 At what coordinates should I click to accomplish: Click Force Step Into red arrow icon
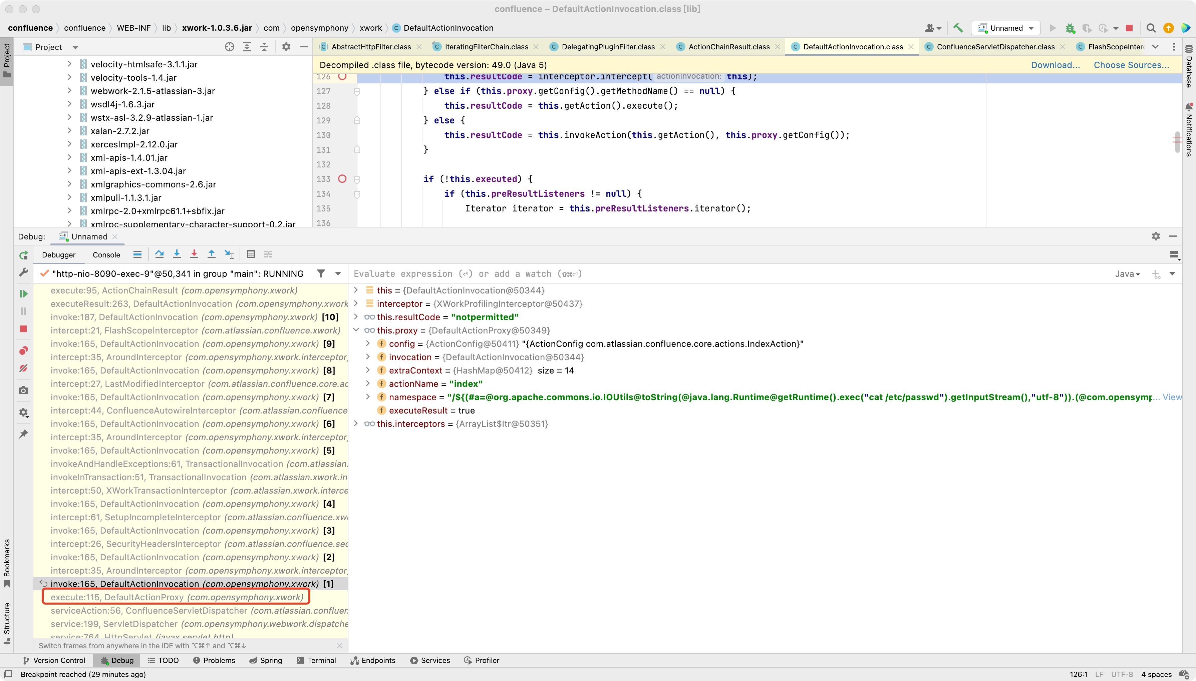click(x=194, y=254)
